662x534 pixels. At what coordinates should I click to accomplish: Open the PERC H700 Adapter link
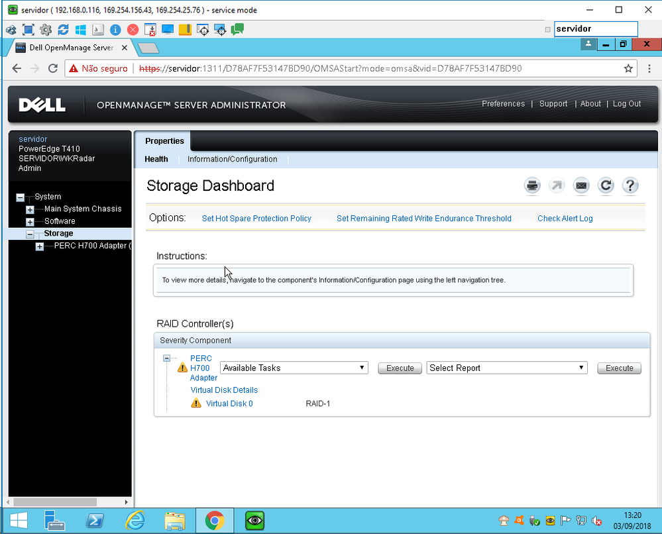point(203,368)
